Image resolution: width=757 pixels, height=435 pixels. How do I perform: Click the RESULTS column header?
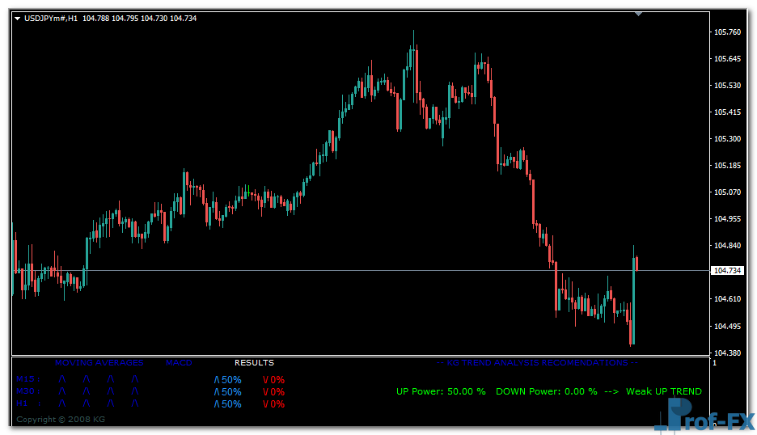coord(254,363)
